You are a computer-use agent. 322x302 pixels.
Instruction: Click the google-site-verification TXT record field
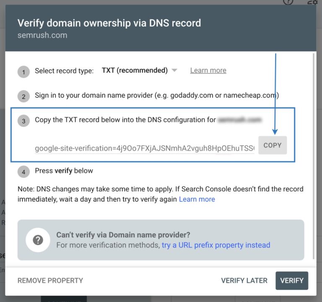145,148
